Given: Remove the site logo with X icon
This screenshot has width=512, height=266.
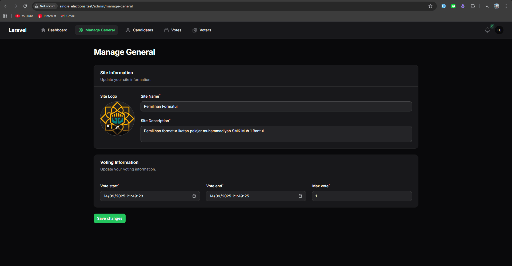Looking at the screenshot, I should (x=108, y=126).
